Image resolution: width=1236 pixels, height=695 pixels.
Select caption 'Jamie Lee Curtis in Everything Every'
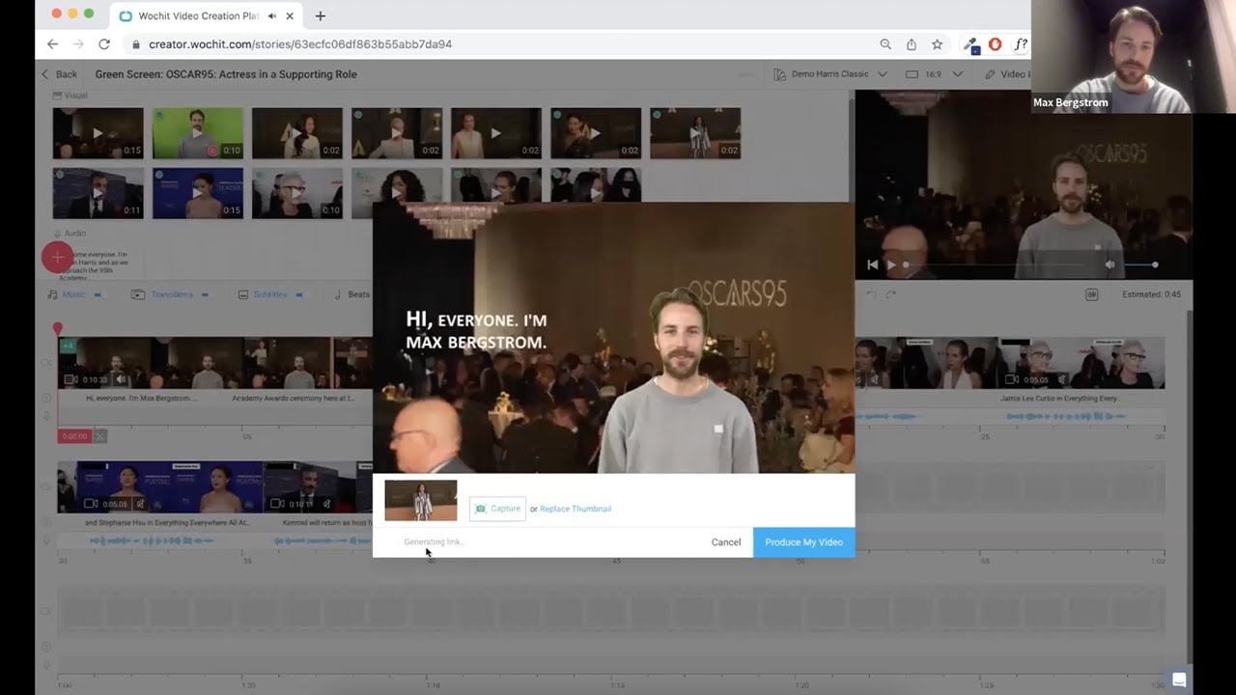click(1060, 398)
